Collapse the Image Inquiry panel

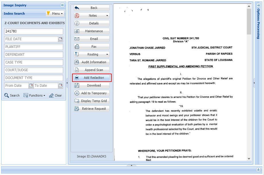[x=62, y=5]
